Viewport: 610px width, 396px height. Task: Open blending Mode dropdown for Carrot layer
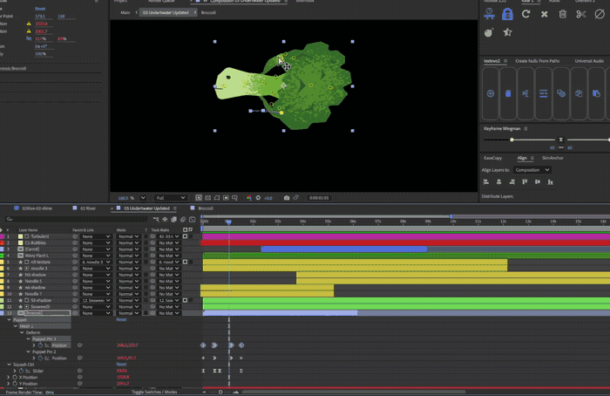tap(128, 249)
